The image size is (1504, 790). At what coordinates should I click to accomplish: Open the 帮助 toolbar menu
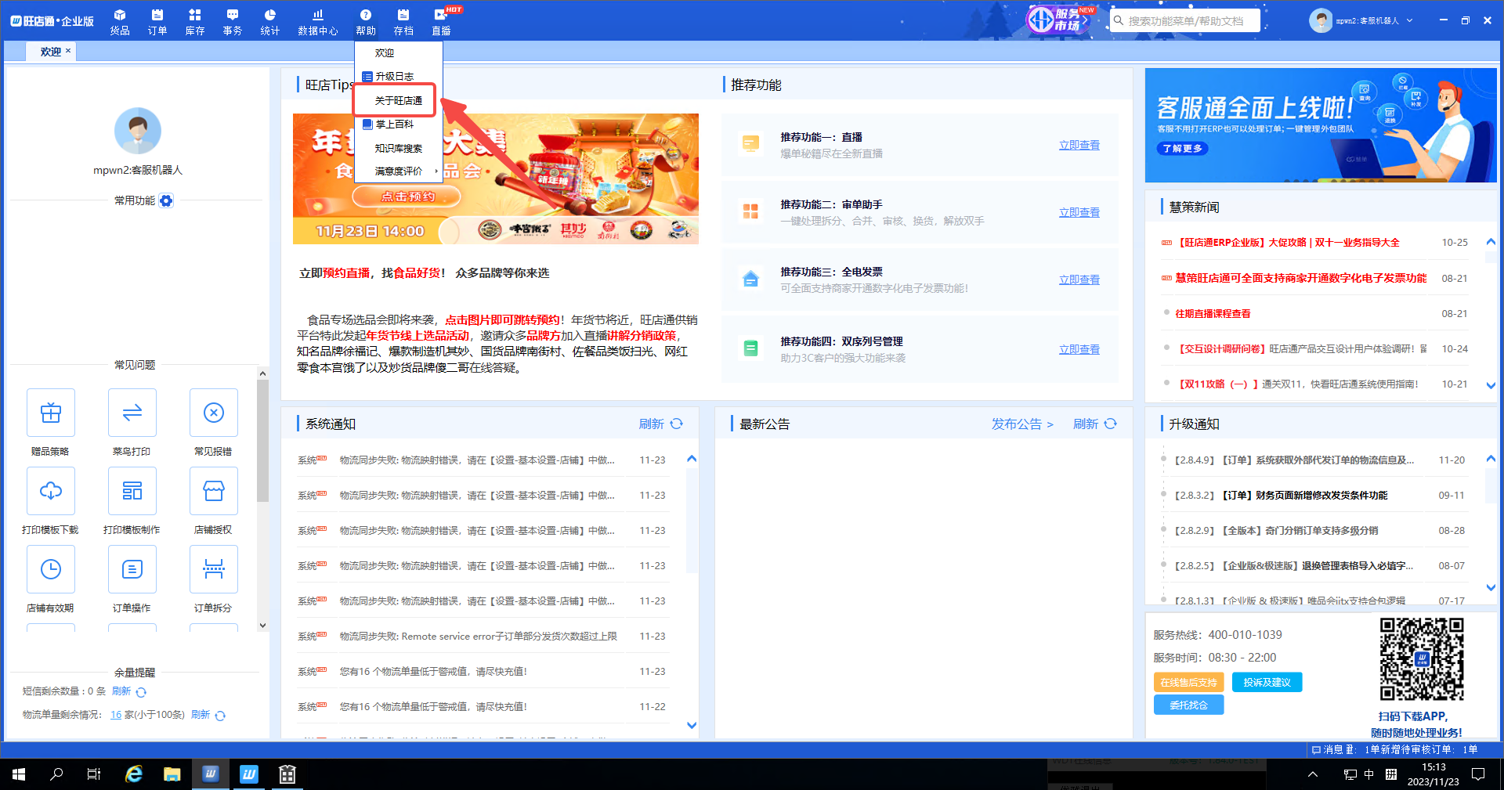[x=365, y=22]
